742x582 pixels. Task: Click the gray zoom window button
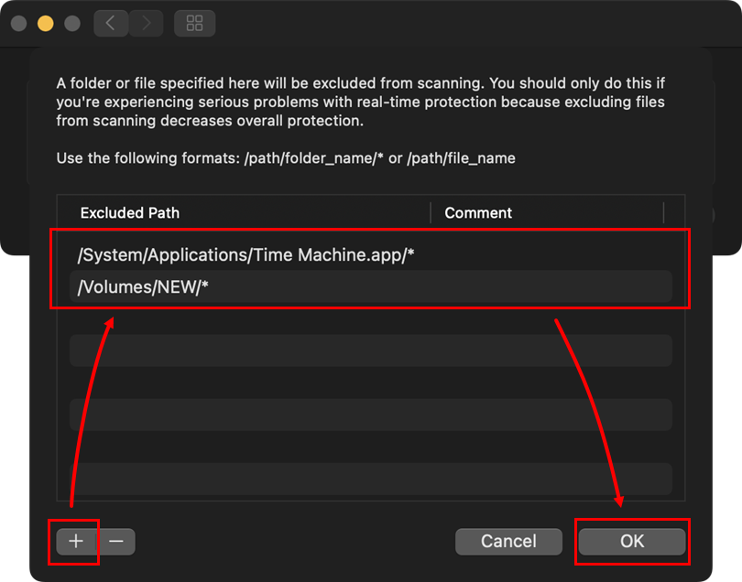(x=71, y=24)
